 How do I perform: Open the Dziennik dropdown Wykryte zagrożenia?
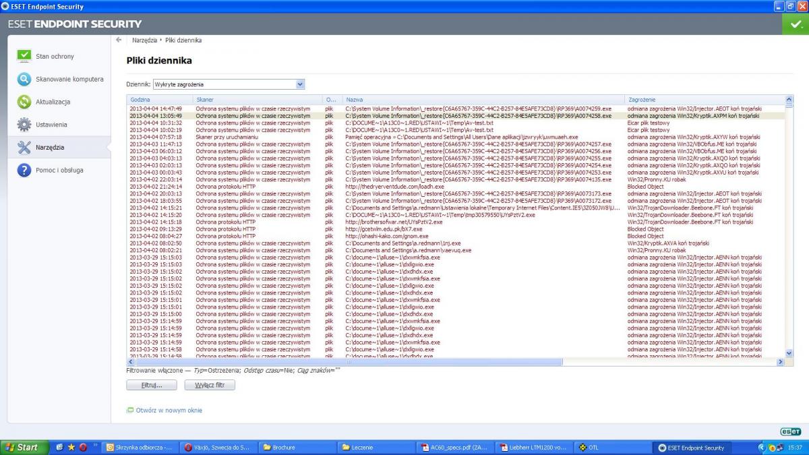(x=229, y=84)
